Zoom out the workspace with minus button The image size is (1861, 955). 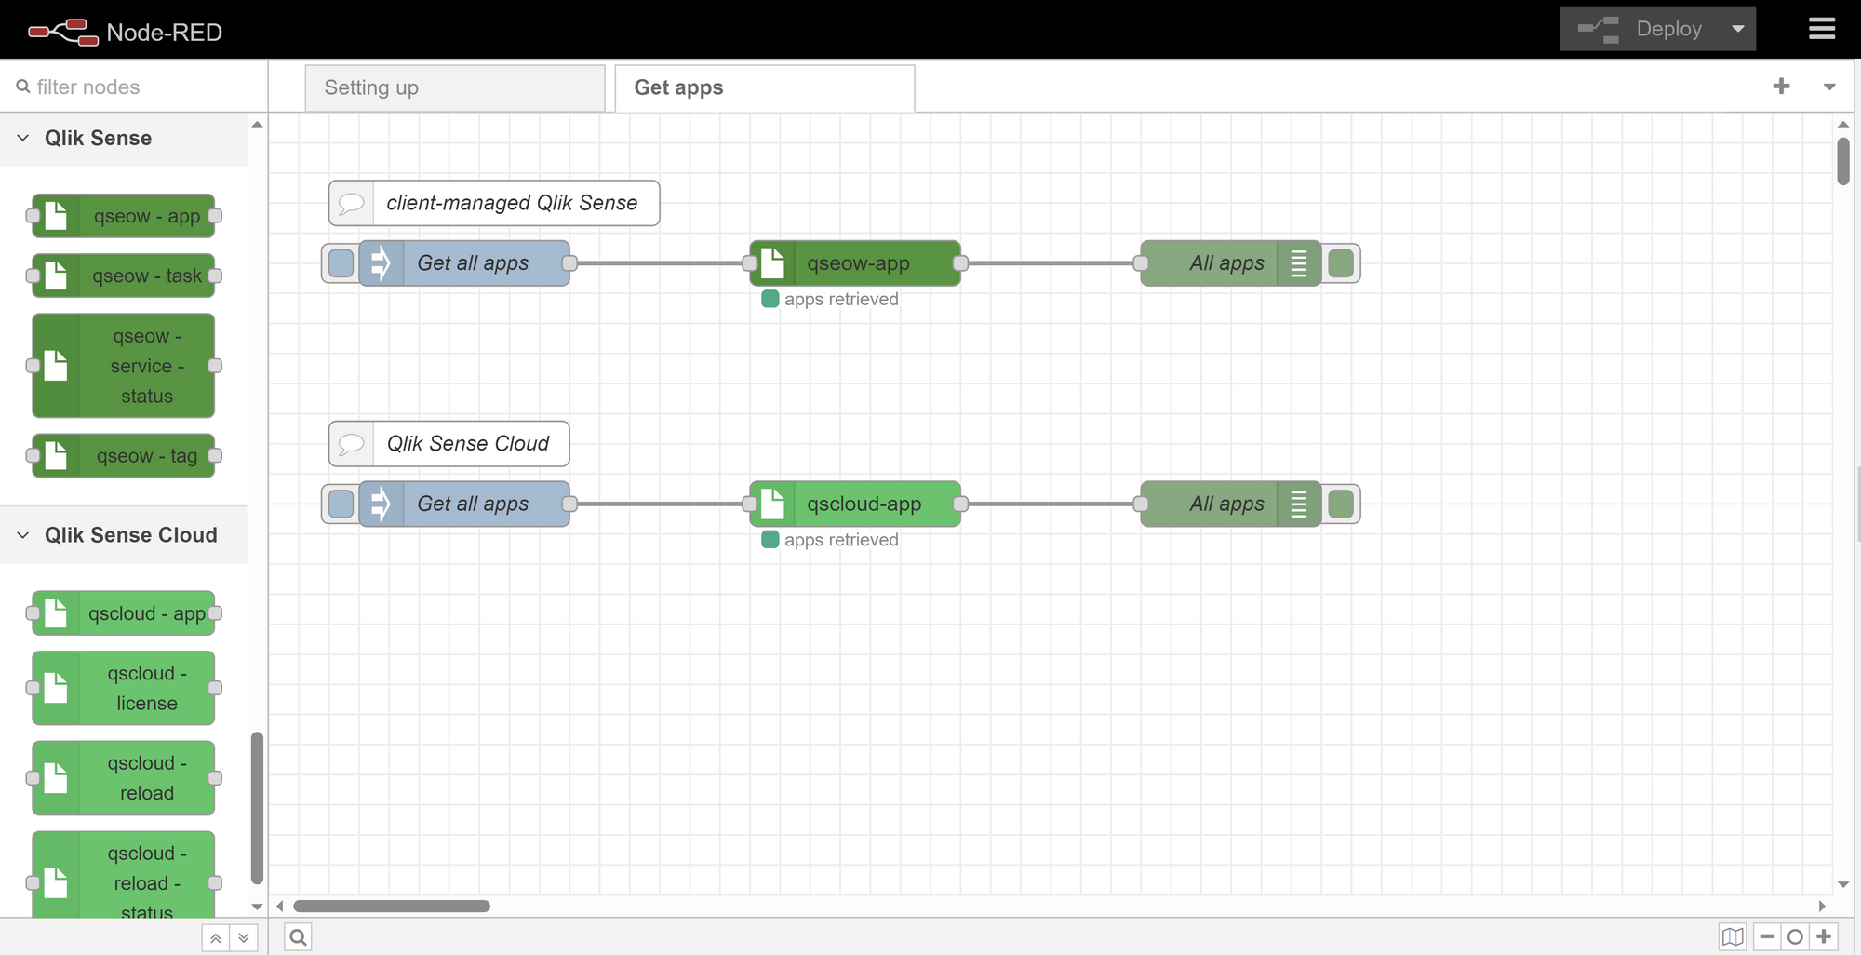click(1767, 937)
